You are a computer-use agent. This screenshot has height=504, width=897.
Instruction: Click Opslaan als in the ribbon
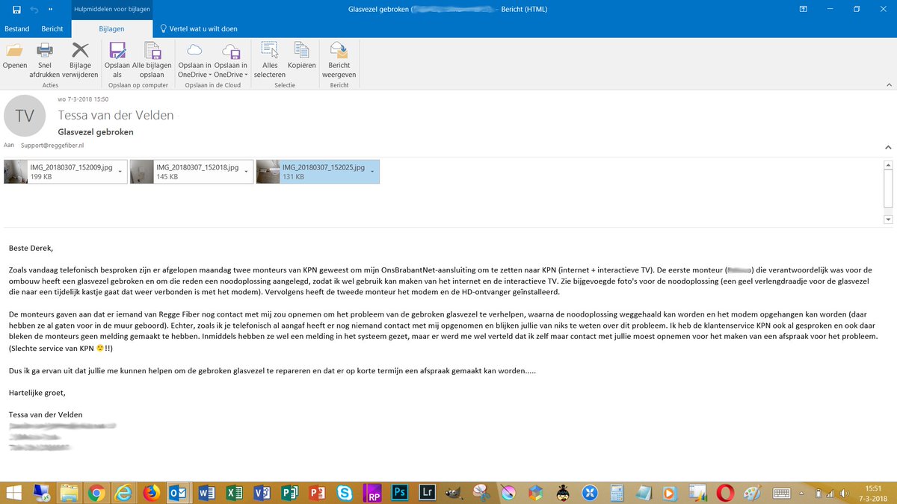point(117,60)
